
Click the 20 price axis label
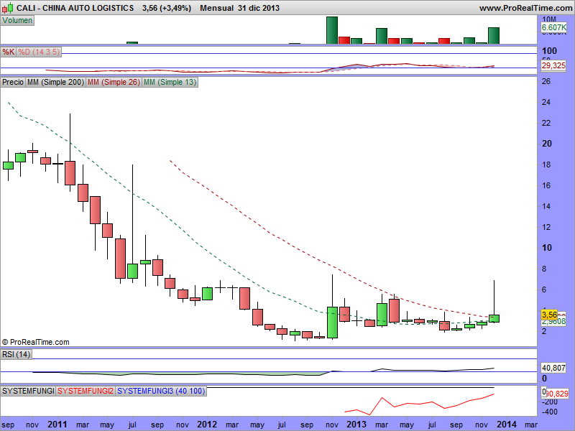point(546,144)
